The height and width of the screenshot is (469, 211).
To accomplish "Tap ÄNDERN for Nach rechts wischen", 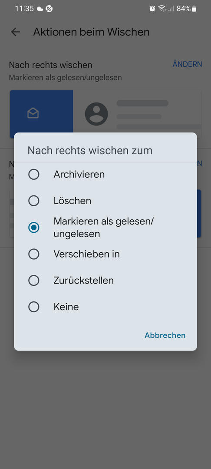I will pyautogui.click(x=188, y=64).
